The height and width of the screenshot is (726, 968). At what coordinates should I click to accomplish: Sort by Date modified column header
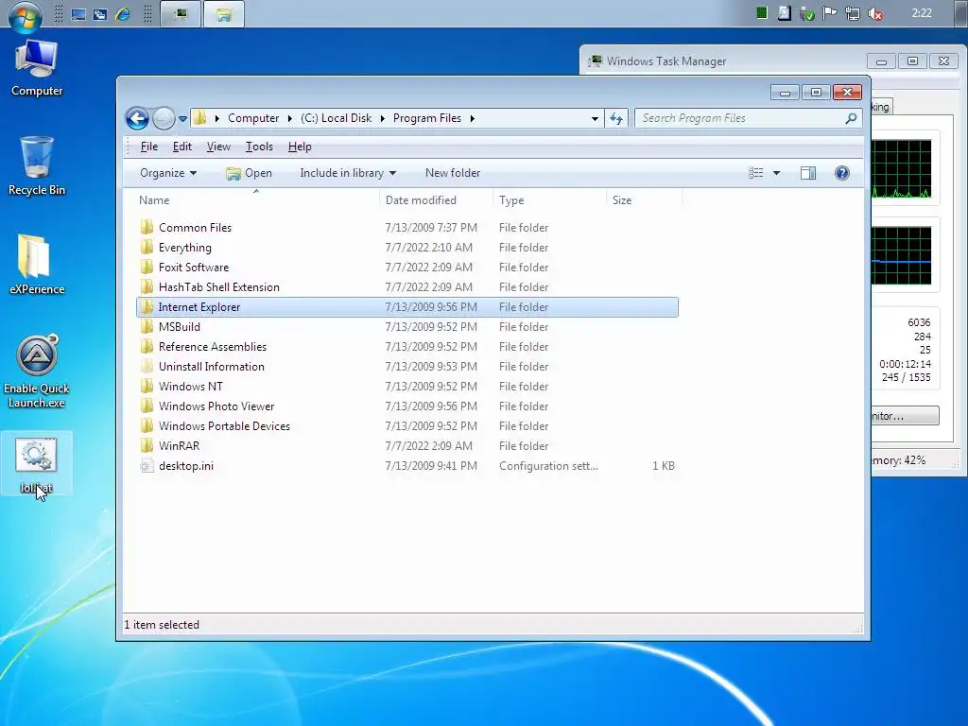click(x=436, y=200)
